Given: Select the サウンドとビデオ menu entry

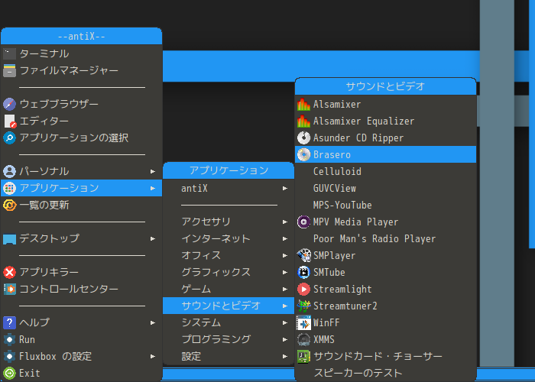Looking at the screenshot, I should [x=229, y=306].
